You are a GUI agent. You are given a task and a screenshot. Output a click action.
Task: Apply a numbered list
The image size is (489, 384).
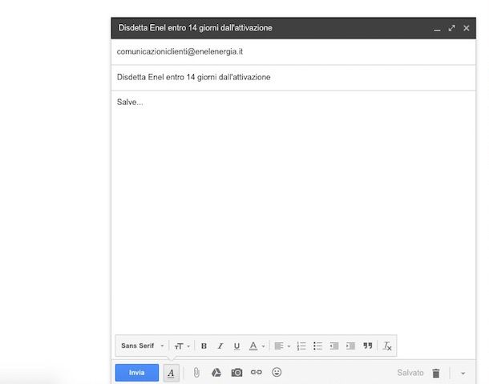301,346
